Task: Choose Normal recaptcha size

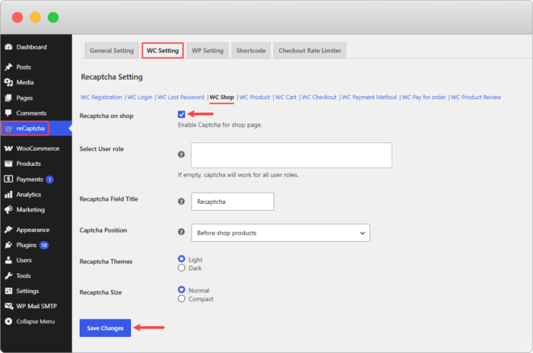Action: (181, 290)
